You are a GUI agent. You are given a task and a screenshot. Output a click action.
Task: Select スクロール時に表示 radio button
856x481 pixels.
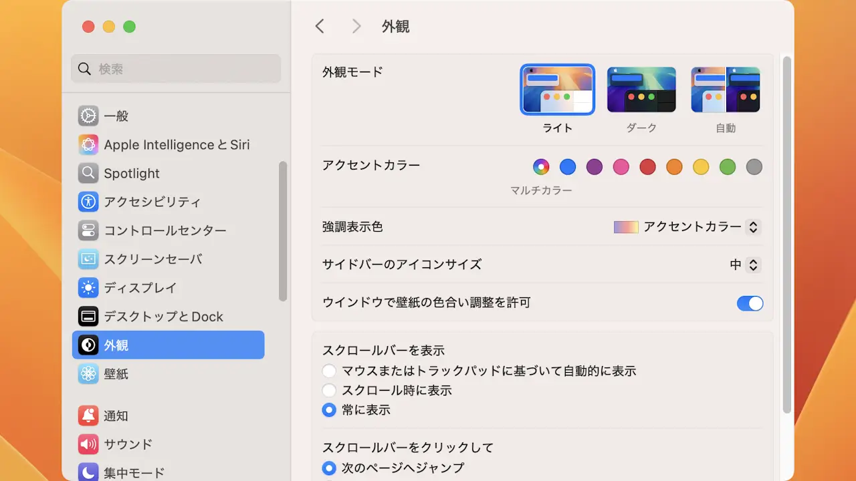[x=329, y=390]
